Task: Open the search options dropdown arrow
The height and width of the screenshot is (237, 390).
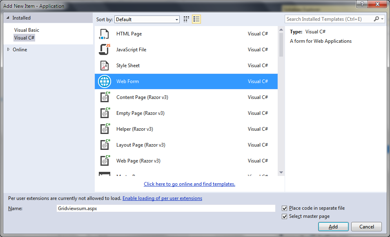Action: click(x=382, y=19)
